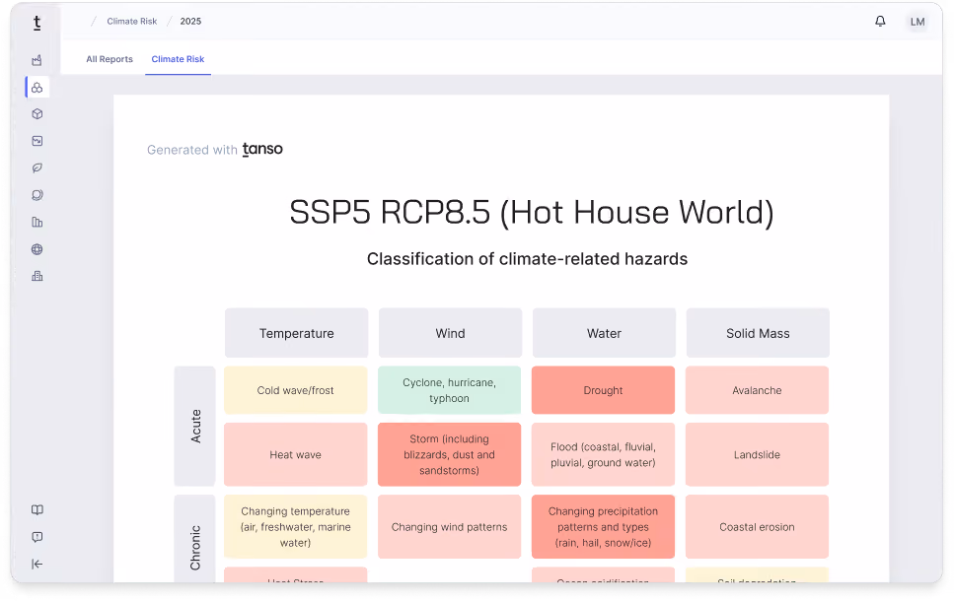Open the globe icon in sidebar
The width and height of the screenshot is (954, 602).
[37, 249]
